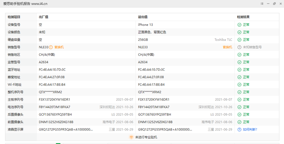
Task: Click green check icon in 蜂窝地址 row
Action: [x=239, y=77]
